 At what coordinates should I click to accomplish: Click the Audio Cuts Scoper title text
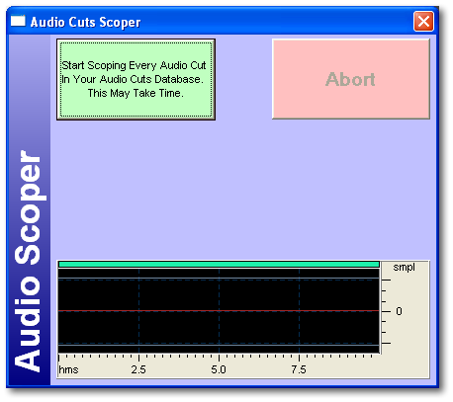click(85, 22)
